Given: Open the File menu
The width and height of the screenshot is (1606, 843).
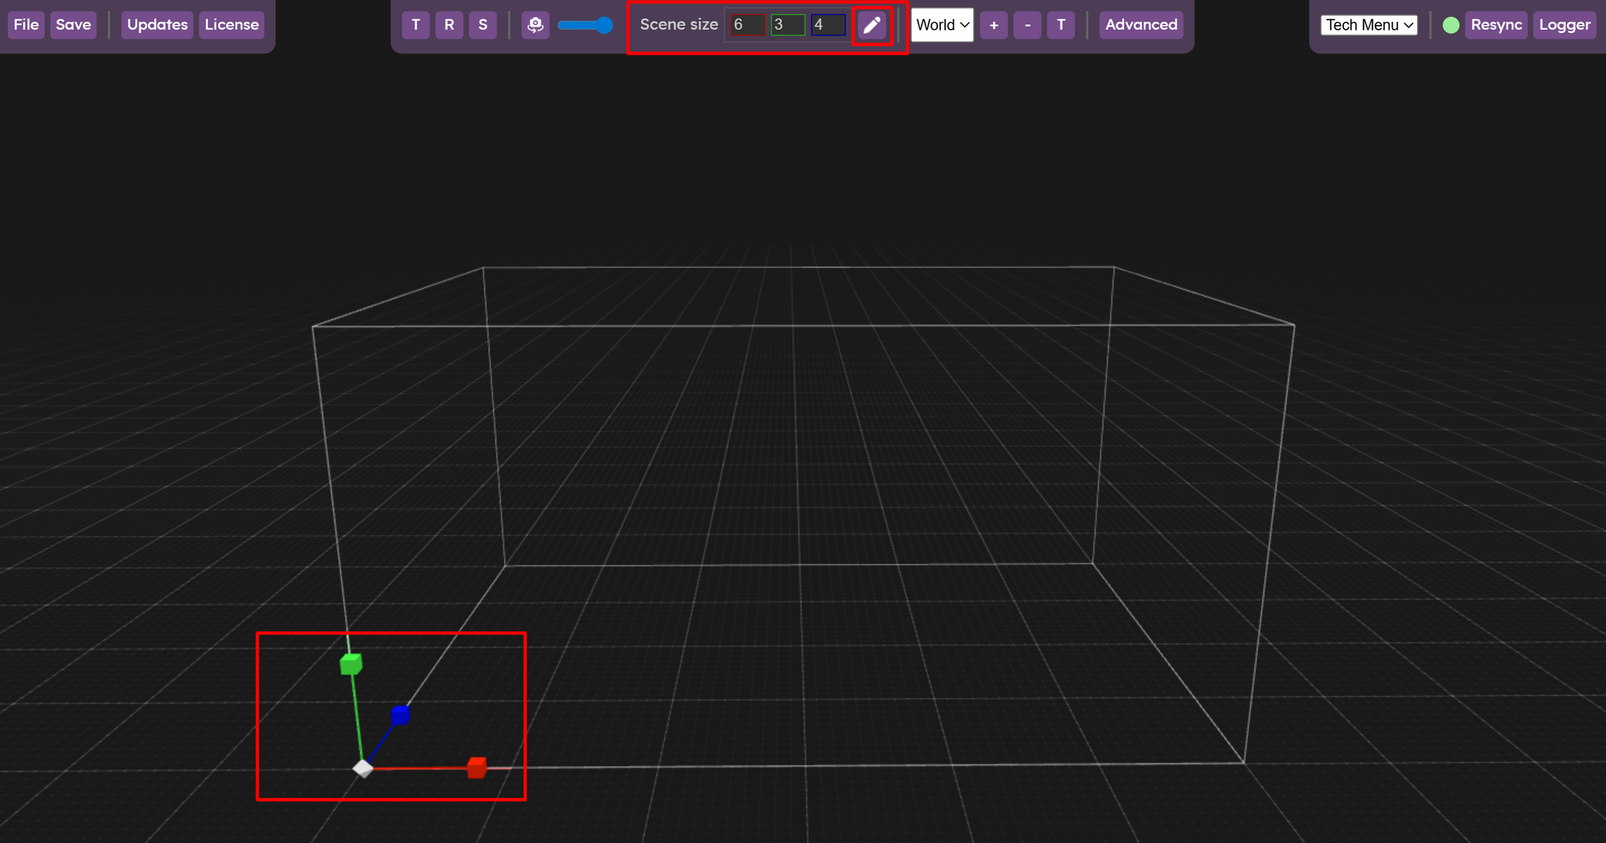Looking at the screenshot, I should point(26,25).
